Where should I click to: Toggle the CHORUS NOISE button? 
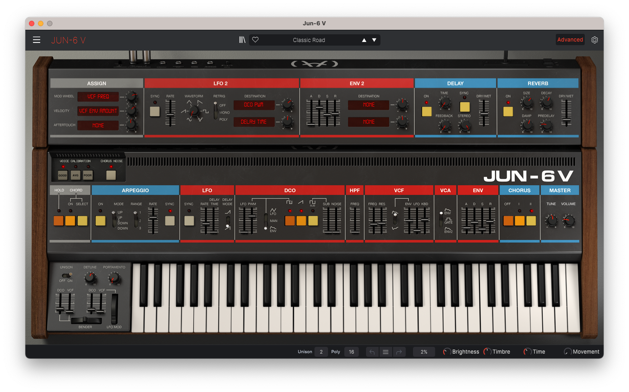[111, 175]
